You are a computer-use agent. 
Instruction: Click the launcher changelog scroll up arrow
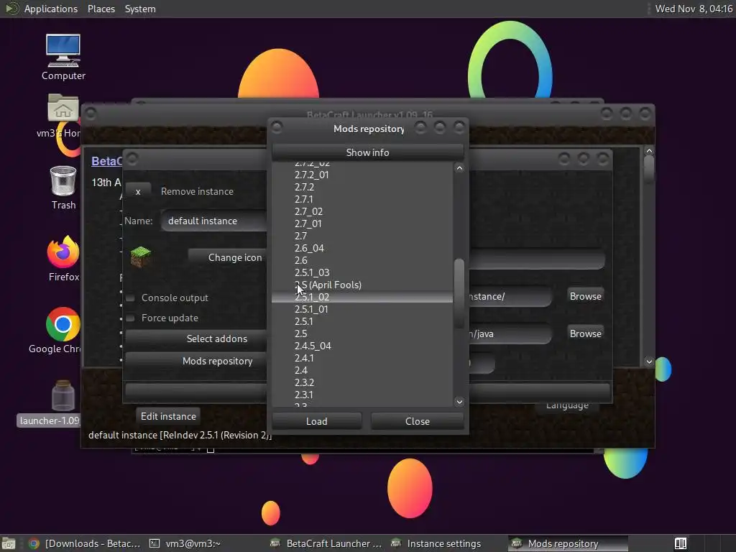click(649, 151)
